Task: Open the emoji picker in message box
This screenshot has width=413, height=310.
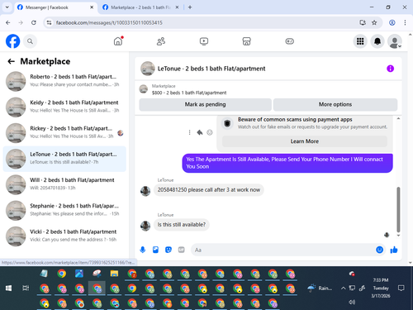Action: (x=379, y=250)
